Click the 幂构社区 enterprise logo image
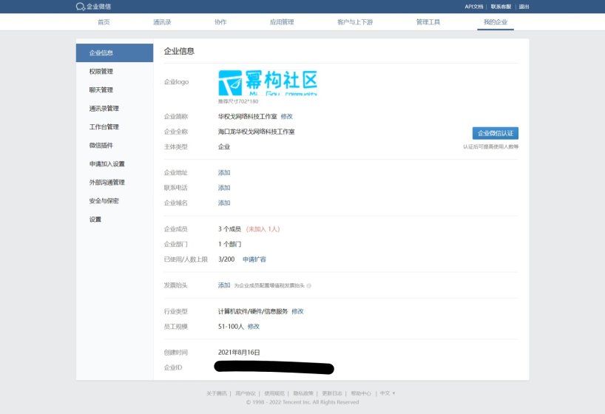605x414 pixels. 268,82
